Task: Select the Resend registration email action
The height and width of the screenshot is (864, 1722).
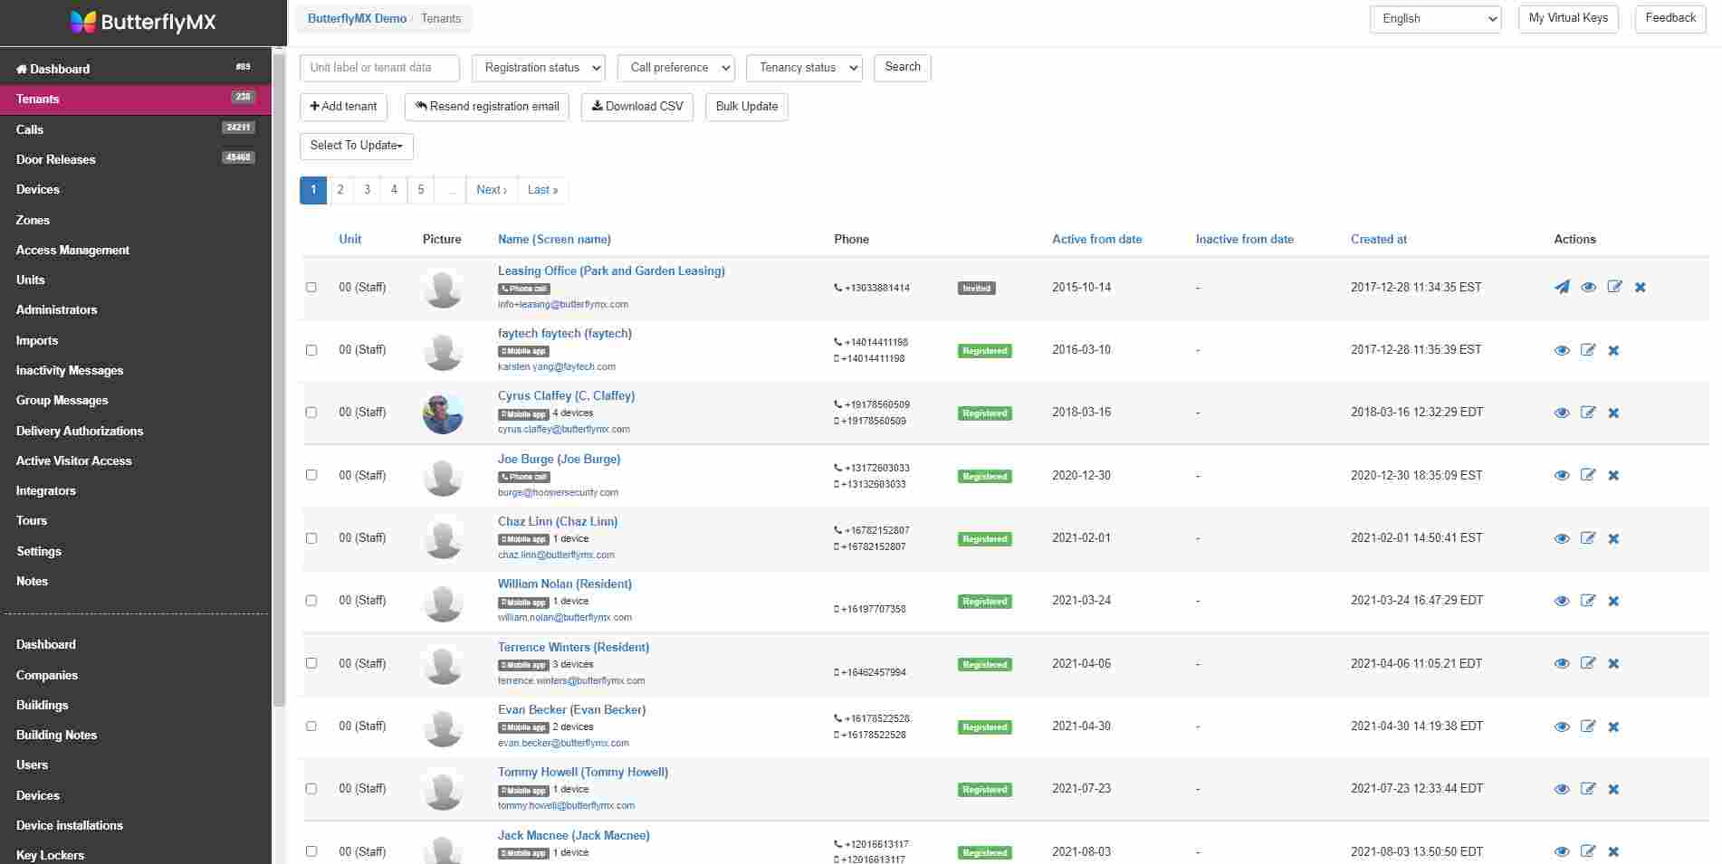Action: coord(486,106)
